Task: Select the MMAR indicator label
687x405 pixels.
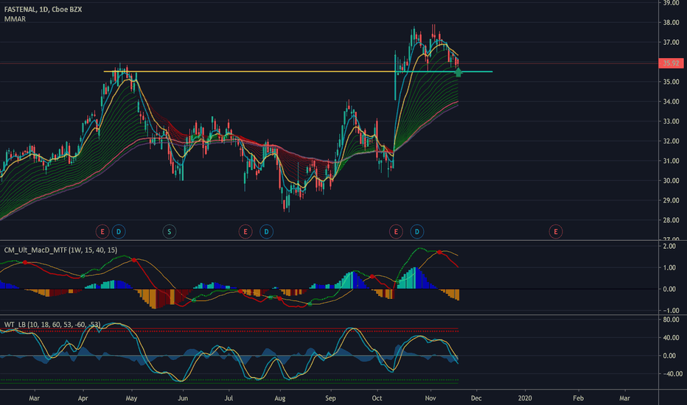Action: point(15,19)
